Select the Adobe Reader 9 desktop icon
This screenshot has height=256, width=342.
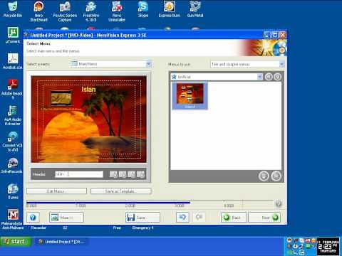point(12,89)
